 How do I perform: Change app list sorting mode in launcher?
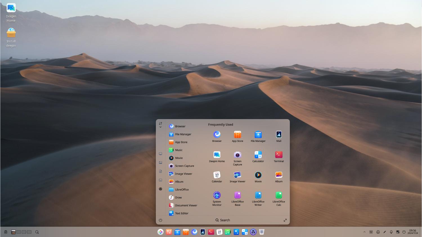(160, 125)
